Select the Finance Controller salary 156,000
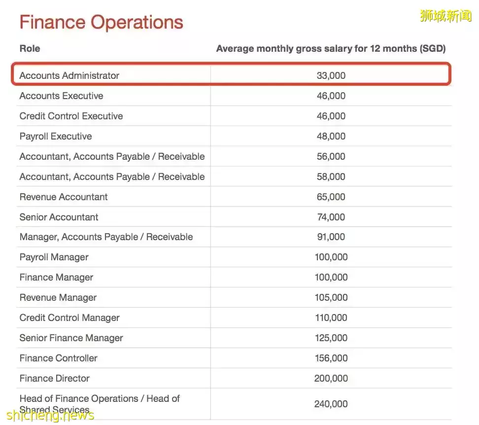479x425 pixels. [x=331, y=358]
